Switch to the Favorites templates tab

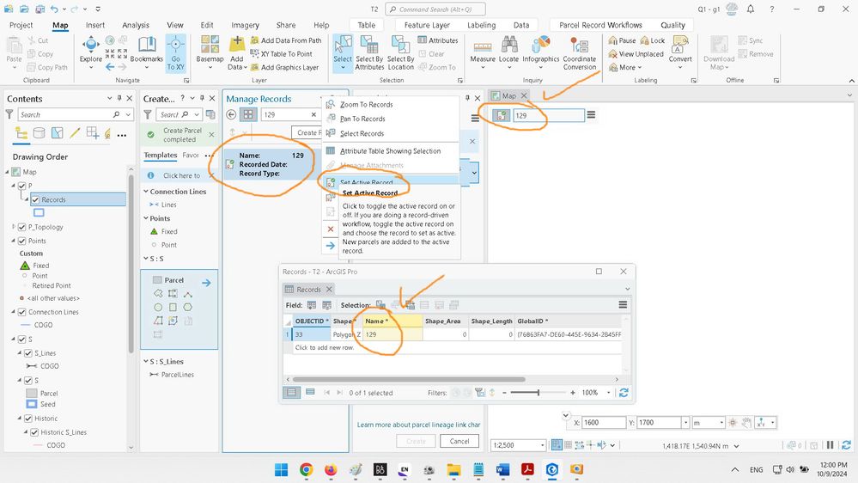(191, 155)
